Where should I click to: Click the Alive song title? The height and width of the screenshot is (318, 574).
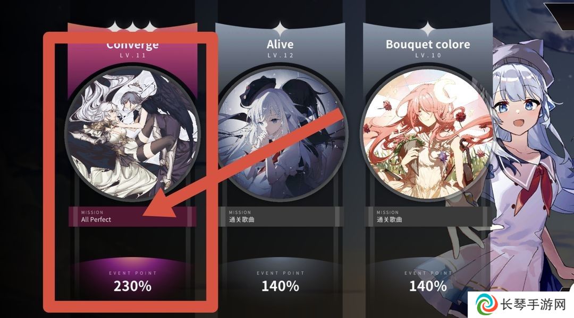(x=280, y=45)
